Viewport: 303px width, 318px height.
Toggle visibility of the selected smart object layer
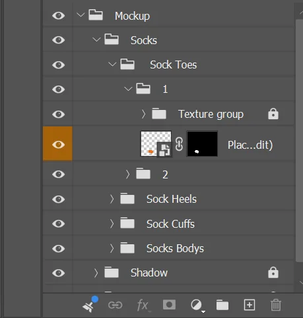(x=58, y=144)
